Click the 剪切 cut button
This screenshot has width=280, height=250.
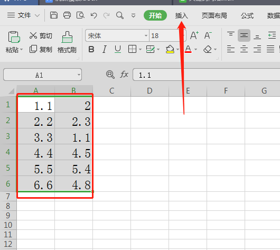(41, 36)
